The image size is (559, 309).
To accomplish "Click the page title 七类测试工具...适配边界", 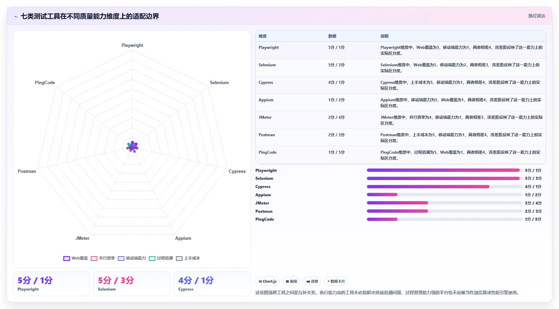I will click(x=90, y=16).
